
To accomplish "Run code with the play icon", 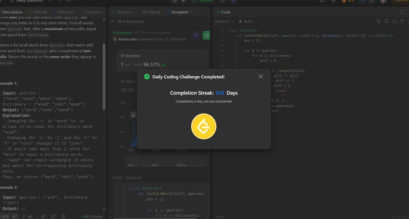I will click(x=184, y=1).
